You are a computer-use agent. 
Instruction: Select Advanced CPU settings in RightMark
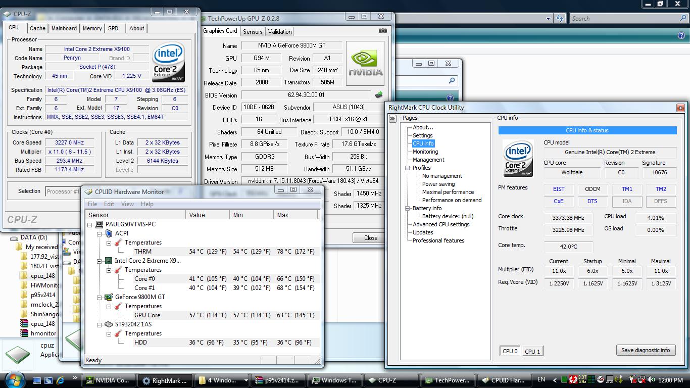click(x=441, y=224)
